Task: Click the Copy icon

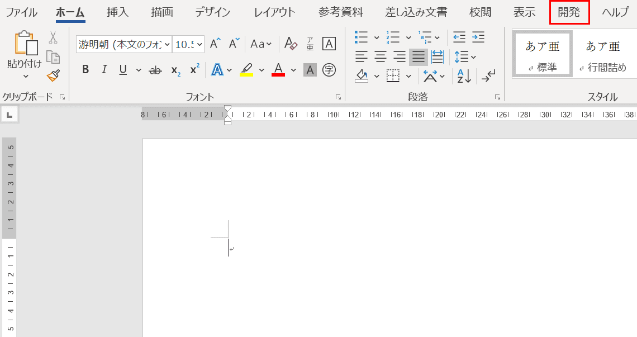Action: (x=53, y=57)
